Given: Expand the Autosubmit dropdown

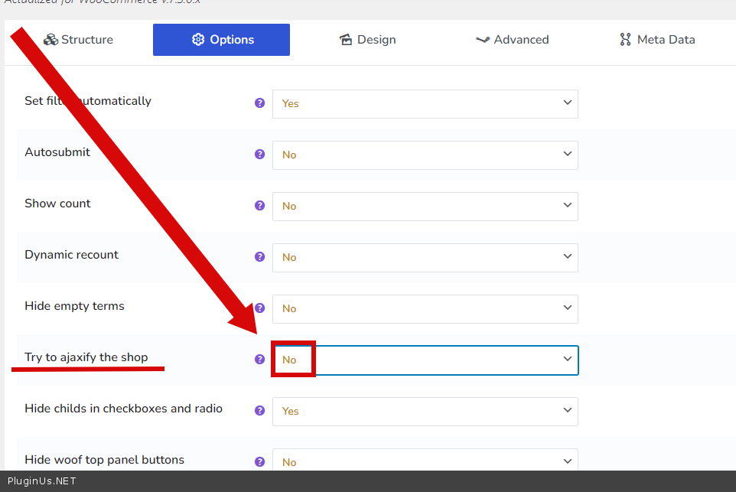Looking at the screenshot, I should pyautogui.click(x=425, y=155).
